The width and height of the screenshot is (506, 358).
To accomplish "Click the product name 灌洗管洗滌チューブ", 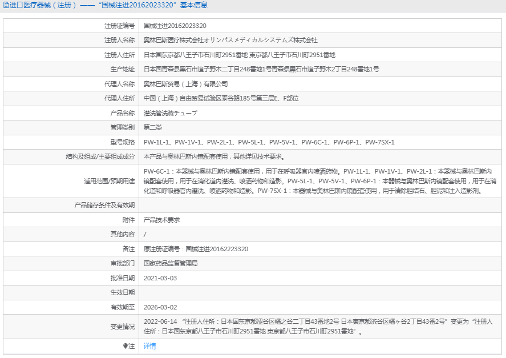I will pos(171,113).
